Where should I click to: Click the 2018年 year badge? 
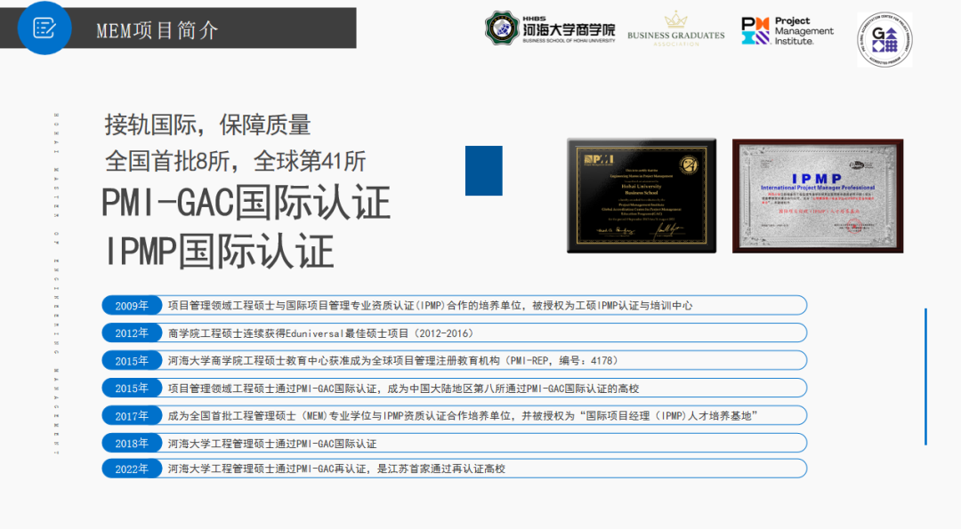(x=132, y=444)
